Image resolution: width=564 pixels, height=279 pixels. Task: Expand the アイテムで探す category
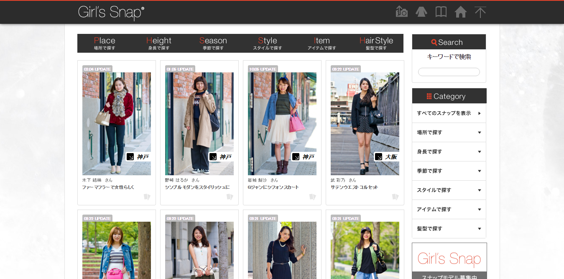click(x=449, y=210)
